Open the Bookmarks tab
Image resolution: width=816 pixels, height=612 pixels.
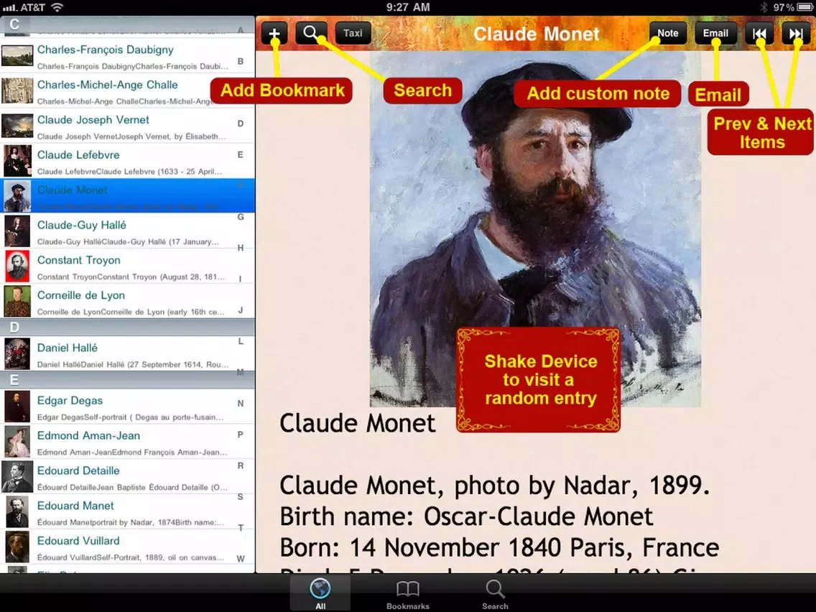click(x=407, y=594)
